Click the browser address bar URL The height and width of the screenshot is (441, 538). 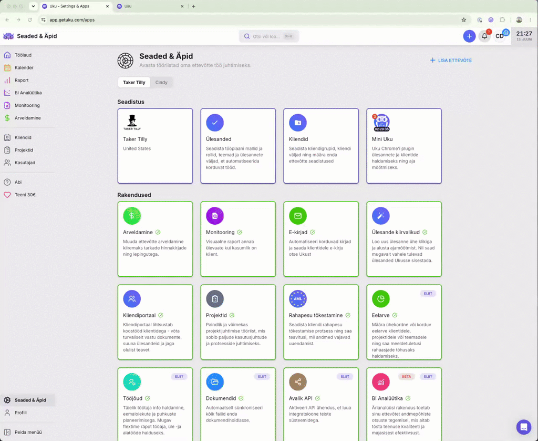72,20
